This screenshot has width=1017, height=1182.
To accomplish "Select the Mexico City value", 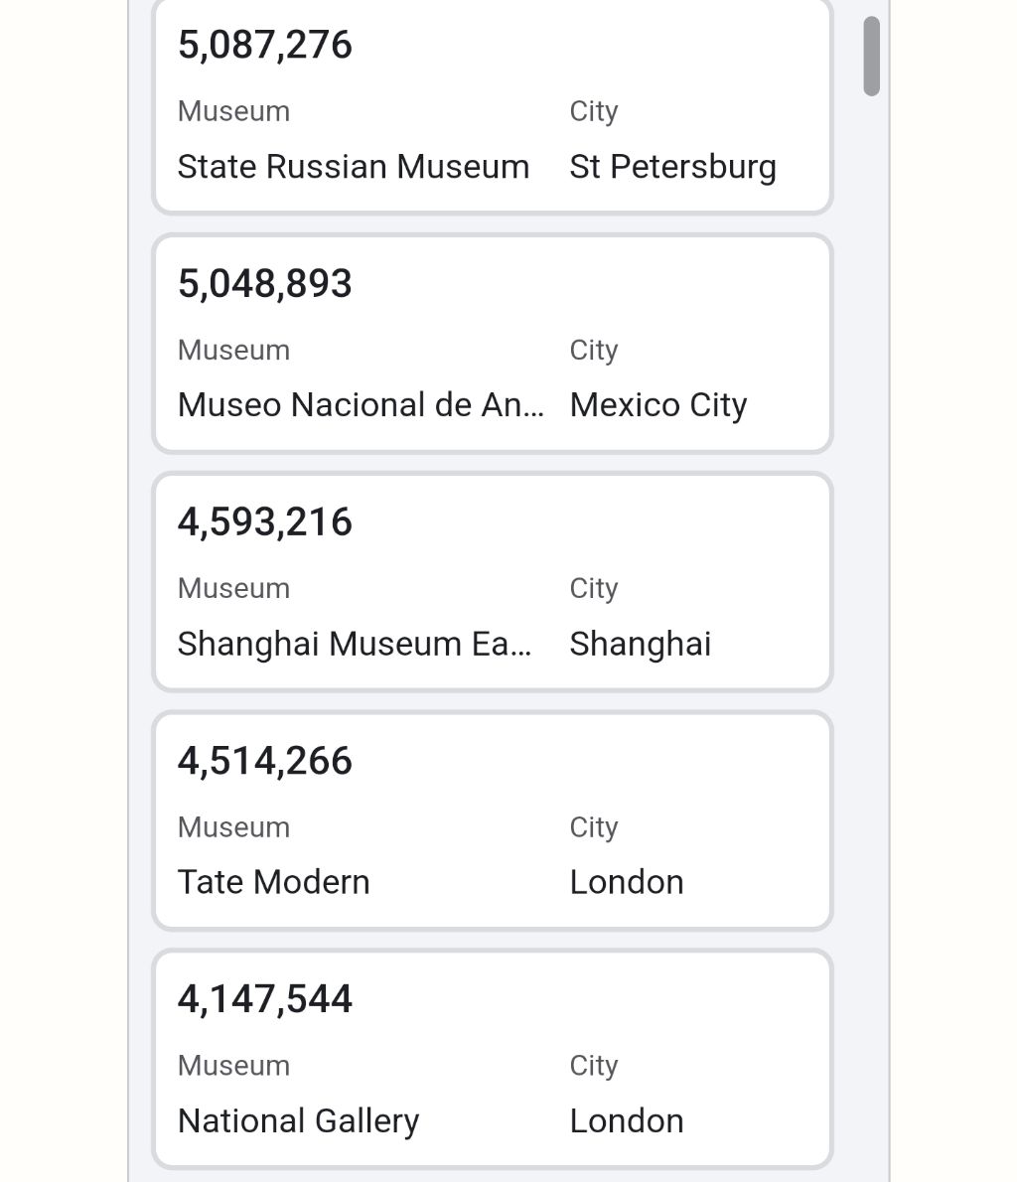I will 658,405.
